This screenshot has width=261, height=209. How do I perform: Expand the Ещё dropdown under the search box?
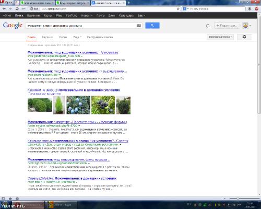point(77,37)
